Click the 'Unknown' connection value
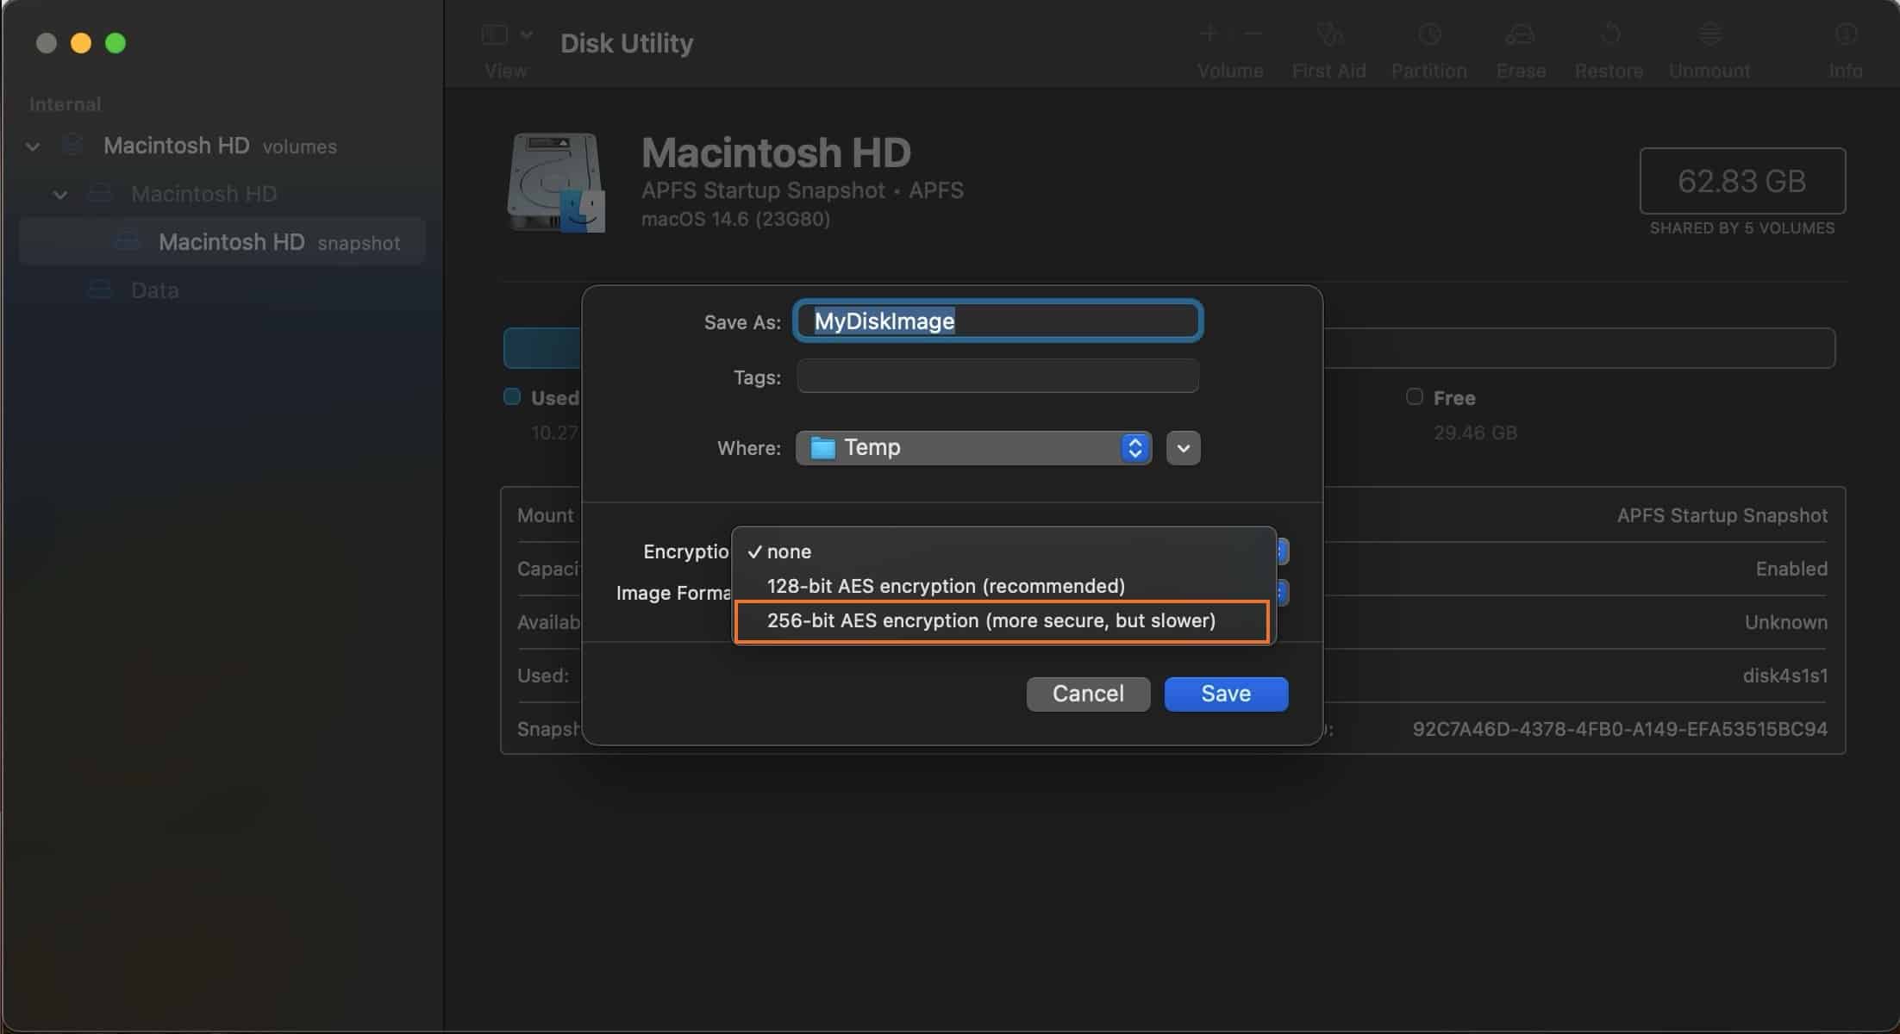The width and height of the screenshot is (1900, 1034). [x=1786, y=622]
